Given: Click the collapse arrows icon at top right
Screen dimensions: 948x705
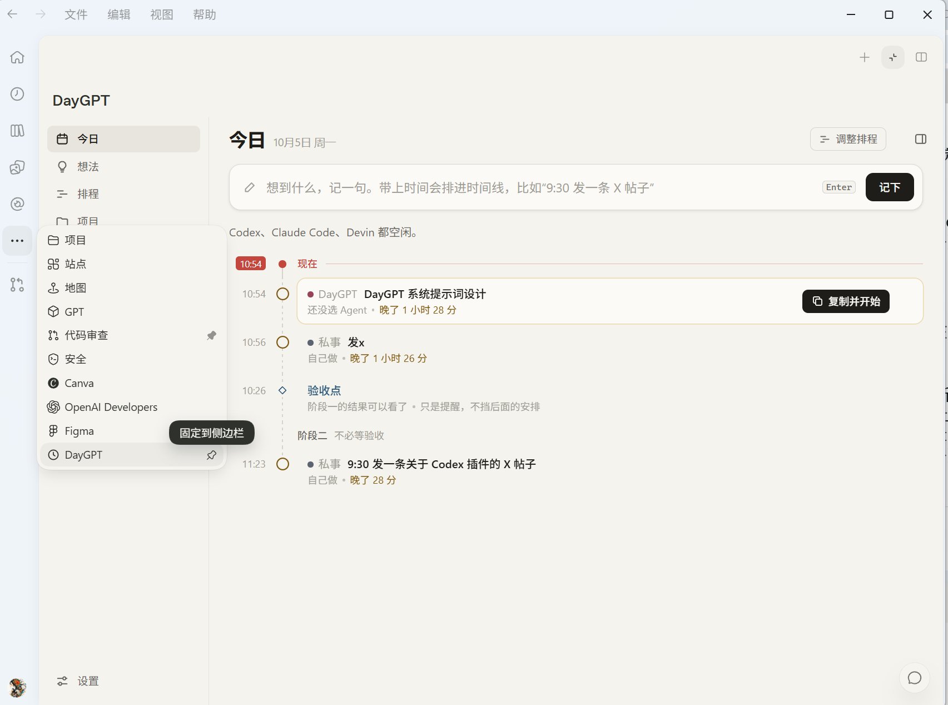Looking at the screenshot, I should coord(893,57).
